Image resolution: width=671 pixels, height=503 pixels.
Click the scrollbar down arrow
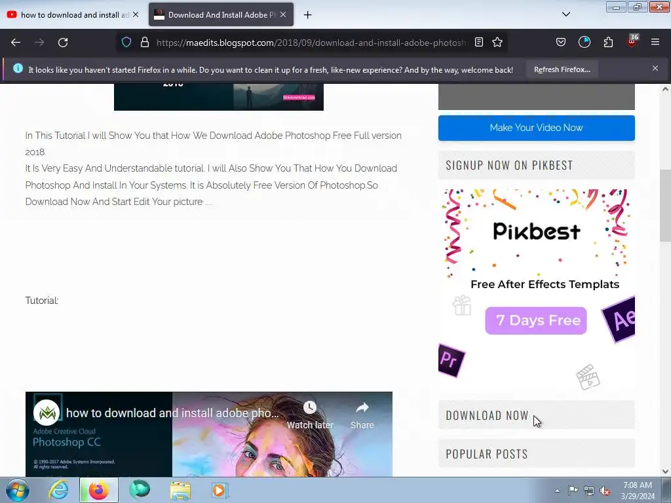pyautogui.click(x=665, y=472)
